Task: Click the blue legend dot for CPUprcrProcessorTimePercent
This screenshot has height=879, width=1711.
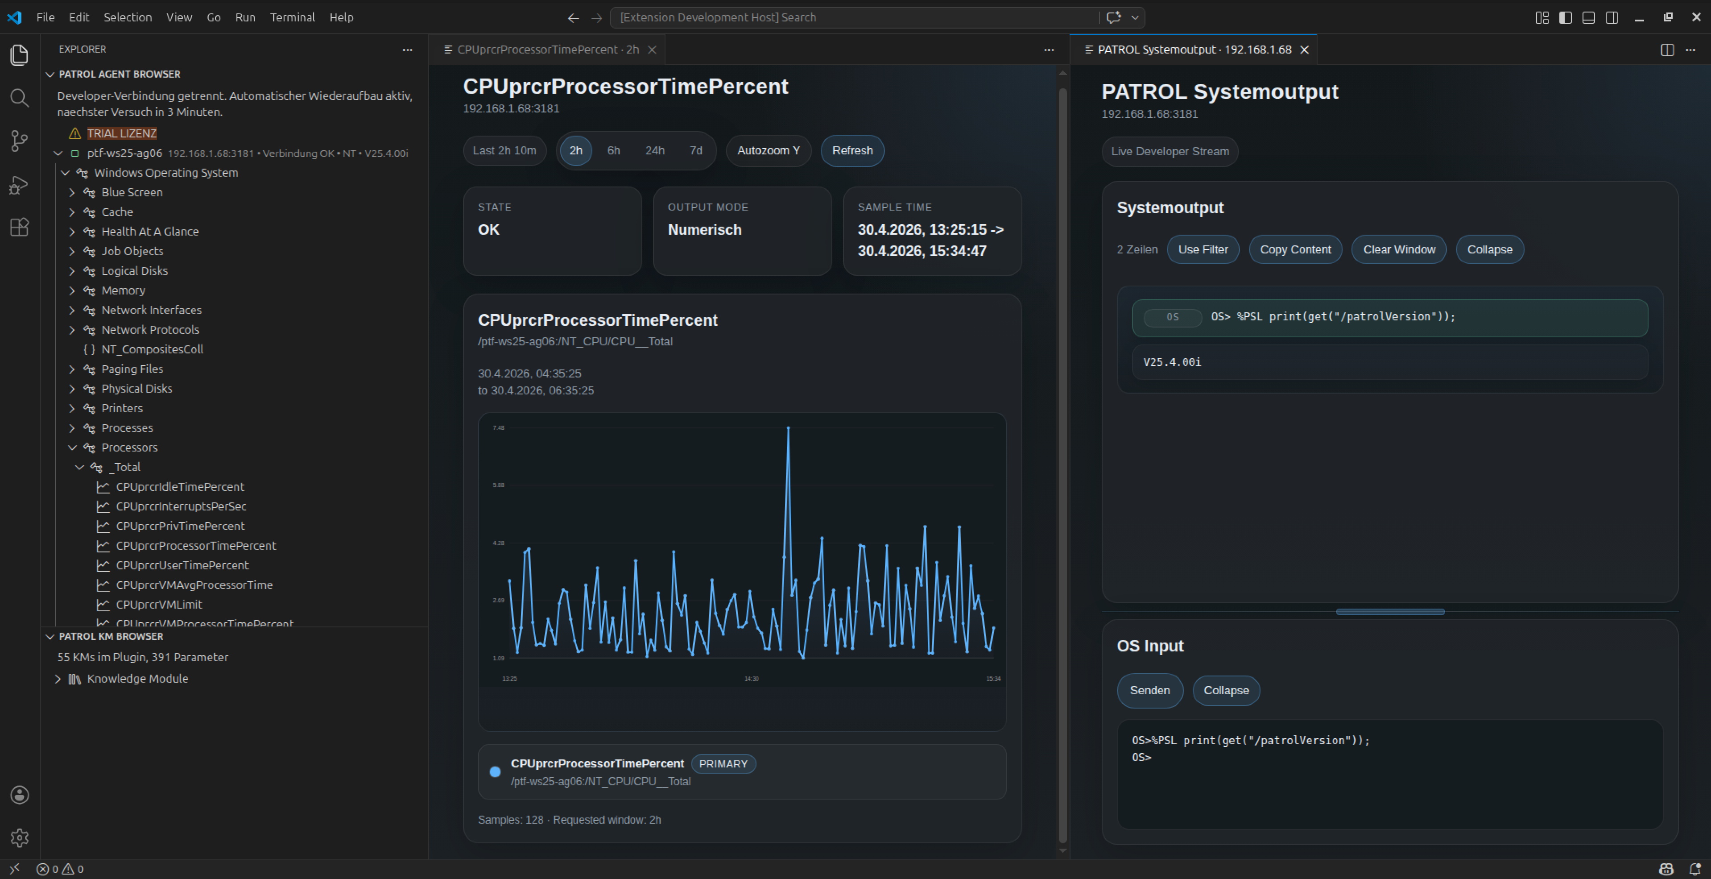Action: [495, 772]
